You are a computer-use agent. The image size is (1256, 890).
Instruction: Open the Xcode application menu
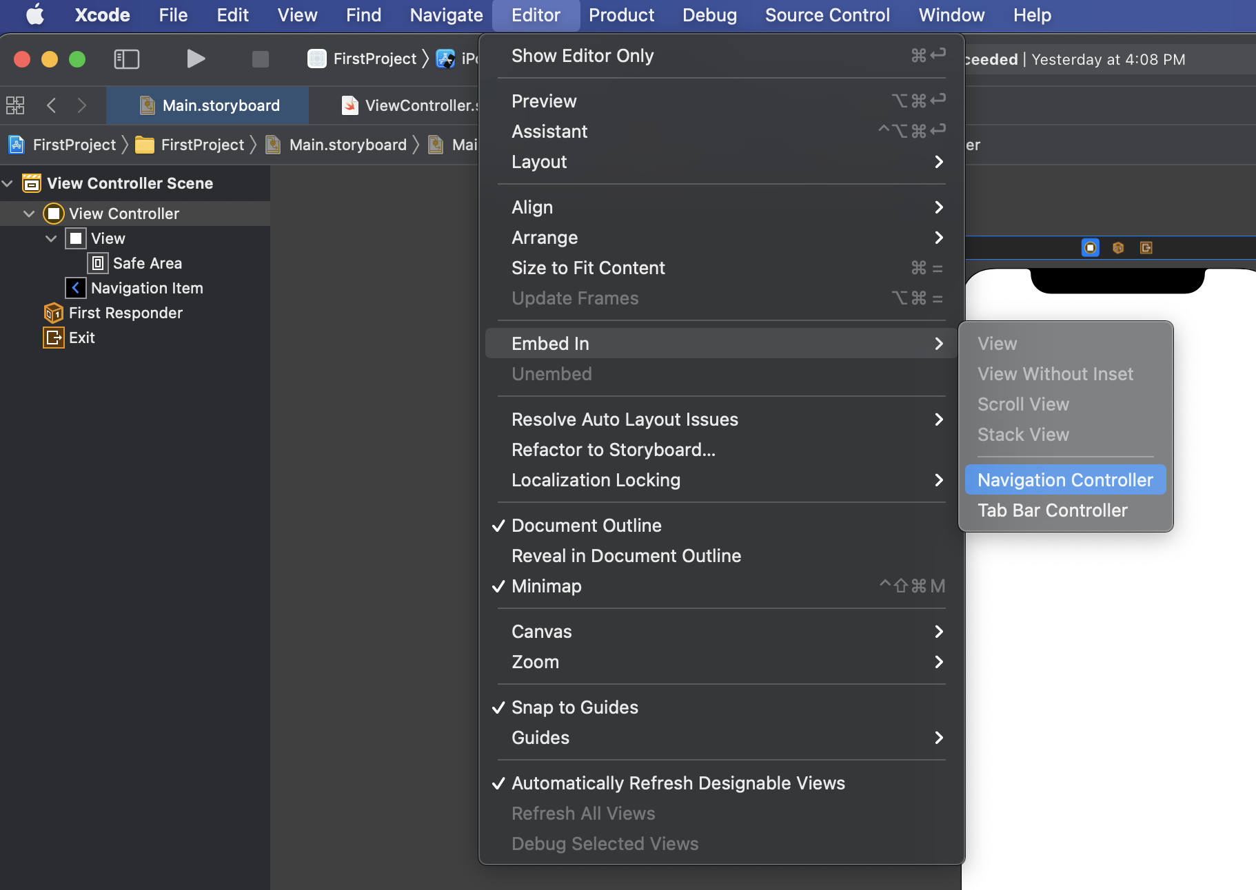[x=102, y=15]
